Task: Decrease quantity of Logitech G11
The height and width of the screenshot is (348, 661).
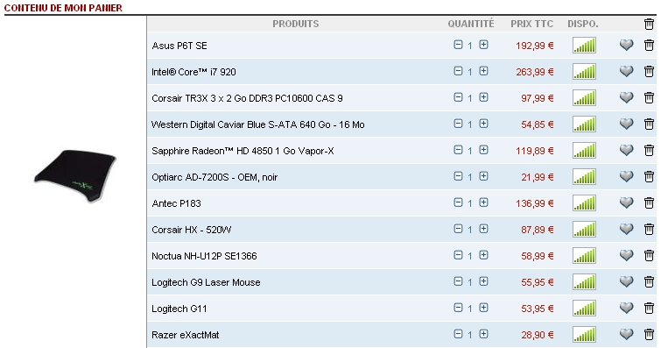Action: tap(458, 308)
